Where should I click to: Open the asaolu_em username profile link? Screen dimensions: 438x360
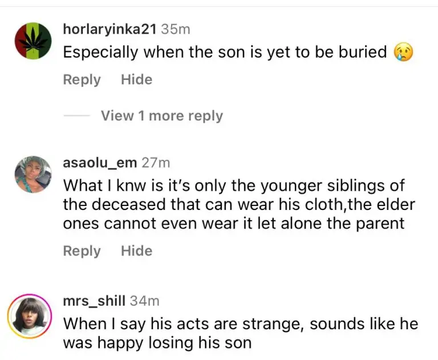[100, 163]
